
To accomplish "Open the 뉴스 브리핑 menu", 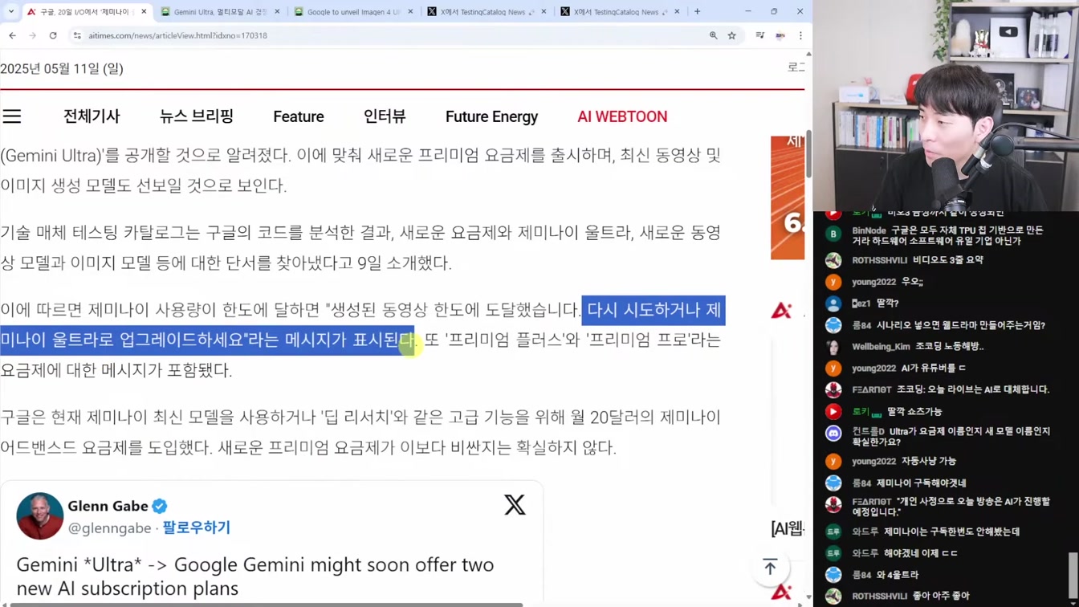I will tap(196, 116).
